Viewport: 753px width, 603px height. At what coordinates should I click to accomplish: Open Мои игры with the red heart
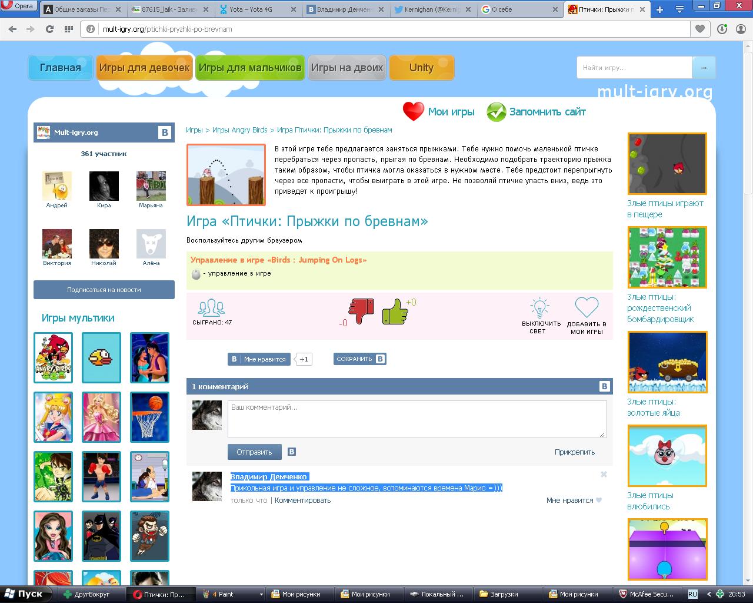[439, 112]
